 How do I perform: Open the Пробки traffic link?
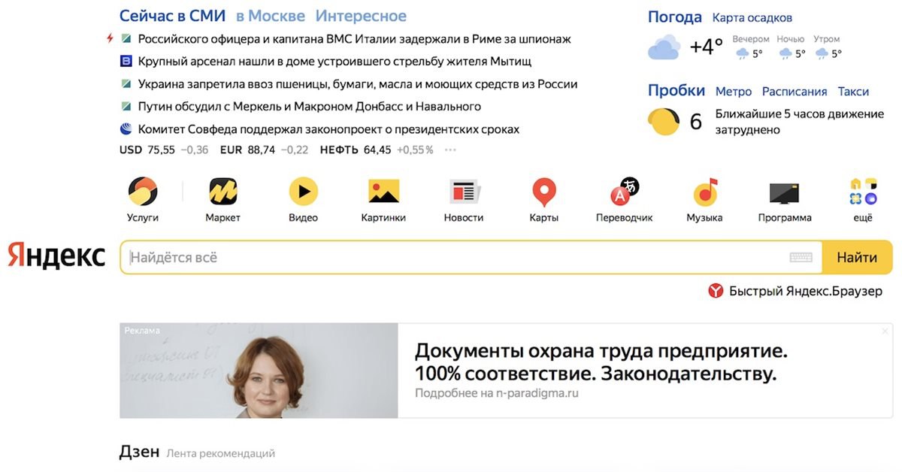(x=676, y=90)
